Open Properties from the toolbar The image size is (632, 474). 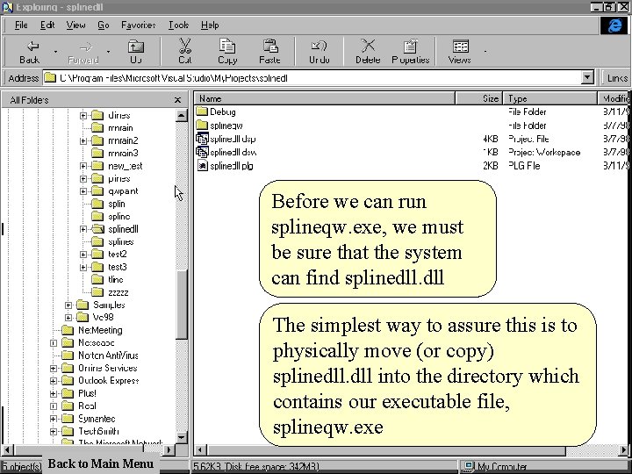(x=410, y=47)
